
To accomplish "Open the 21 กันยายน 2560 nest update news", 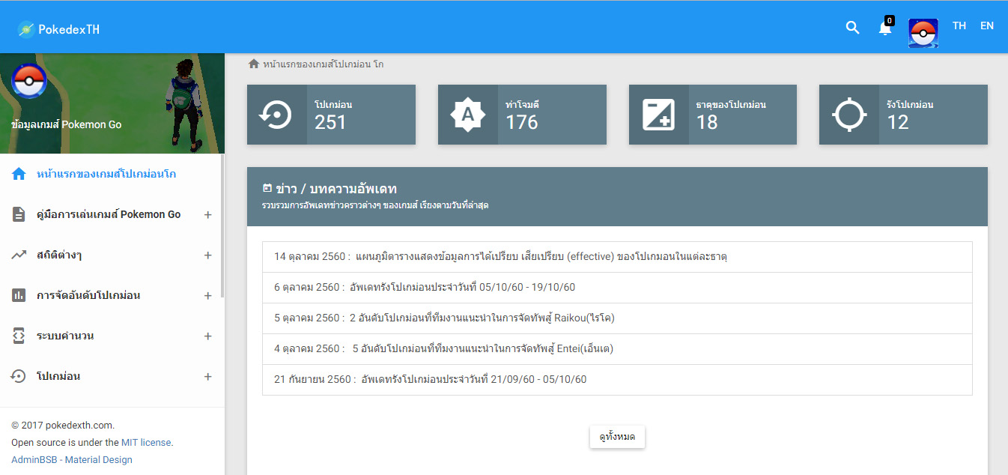I will 617,380.
